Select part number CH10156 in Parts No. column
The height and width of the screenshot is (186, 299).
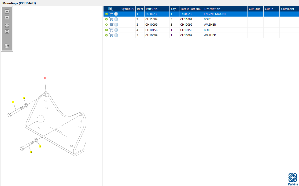[157, 30]
